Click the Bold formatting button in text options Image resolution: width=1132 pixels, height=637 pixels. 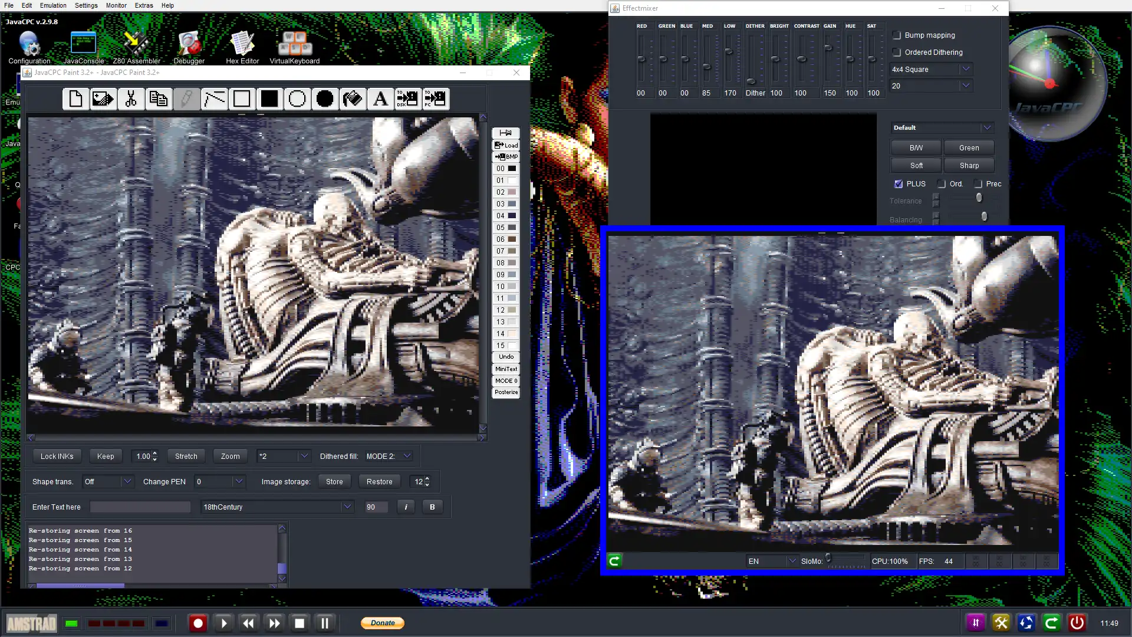pos(432,507)
